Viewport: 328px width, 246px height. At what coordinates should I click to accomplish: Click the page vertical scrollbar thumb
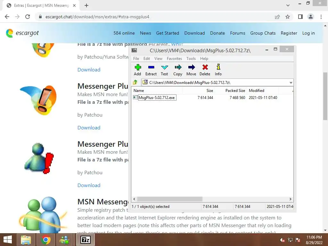[325, 96]
